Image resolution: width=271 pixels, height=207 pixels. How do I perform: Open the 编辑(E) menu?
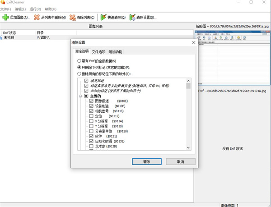20,9
